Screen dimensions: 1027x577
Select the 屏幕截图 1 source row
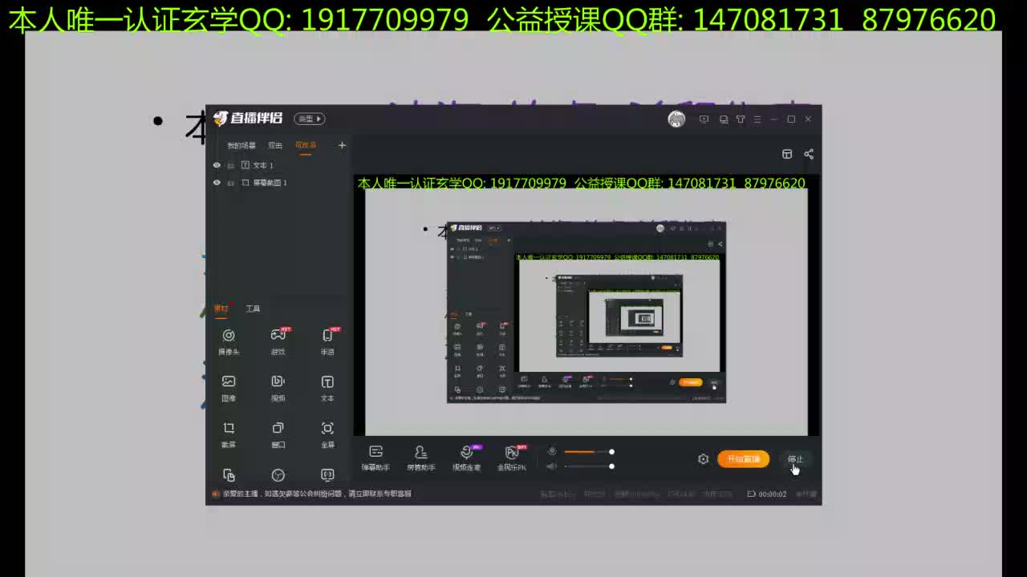279,183
